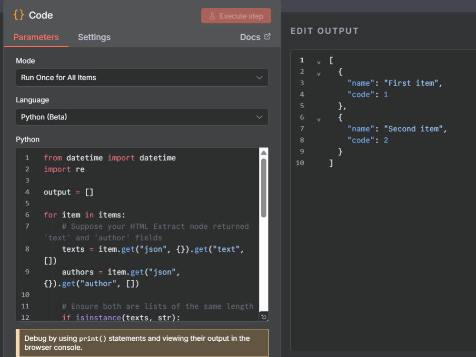Open the Mode dropdown Run Once for All Items
This screenshot has width=476, height=357.
pyautogui.click(x=142, y=78)
